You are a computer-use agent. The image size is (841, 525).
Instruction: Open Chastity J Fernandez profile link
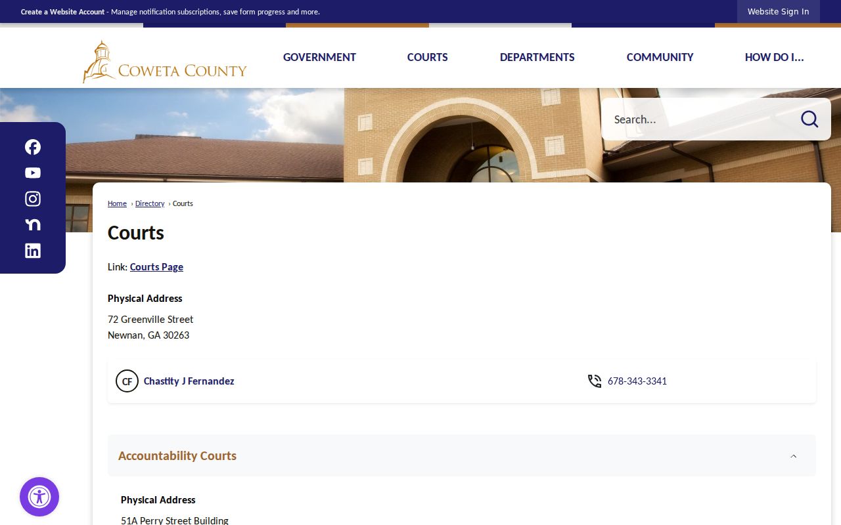click(189, 381)
